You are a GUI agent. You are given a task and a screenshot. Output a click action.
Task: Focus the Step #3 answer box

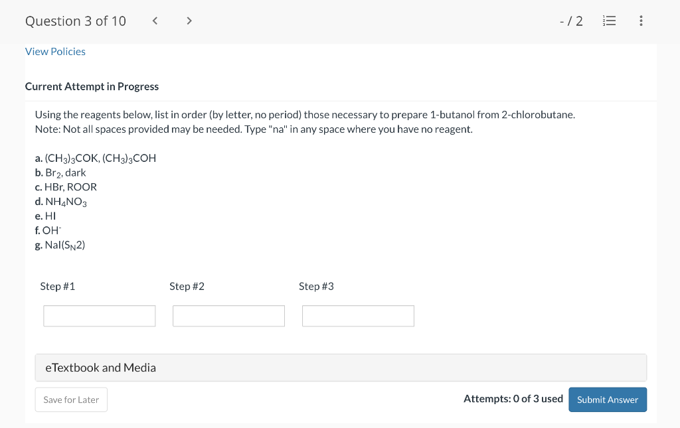[358, 316]
